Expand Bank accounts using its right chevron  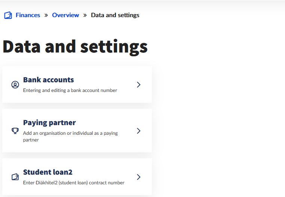pos(138,85)
